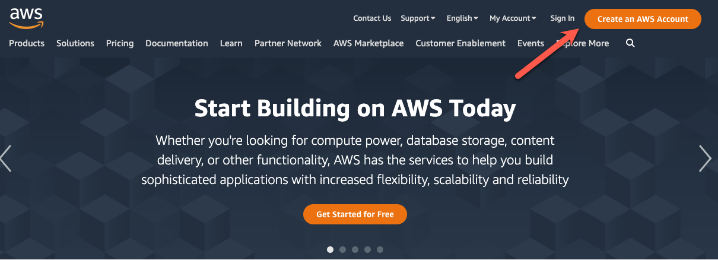
Task: Open the AWS Marketplace menu item
Action: click(368, 43)
